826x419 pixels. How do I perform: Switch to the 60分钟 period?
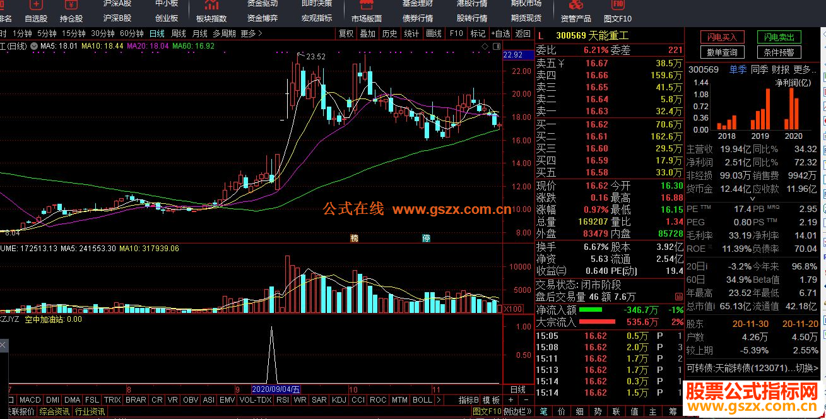point(131,33)
